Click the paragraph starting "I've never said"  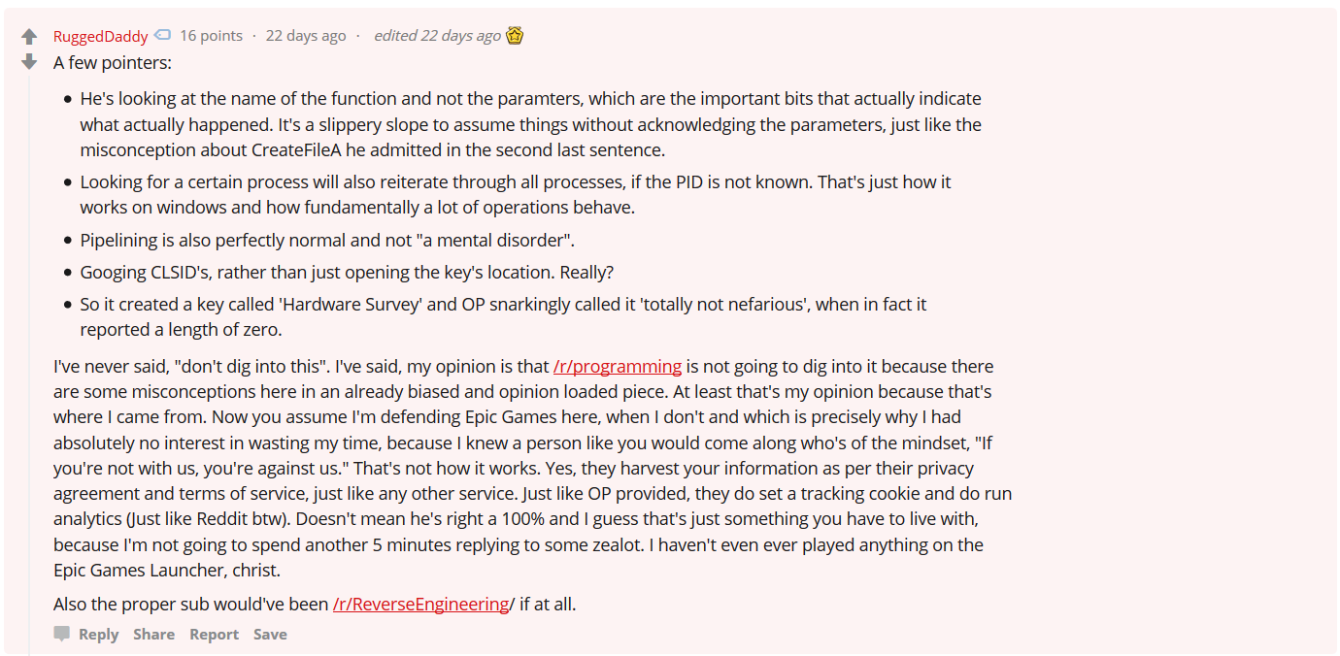tap(532, 468)
